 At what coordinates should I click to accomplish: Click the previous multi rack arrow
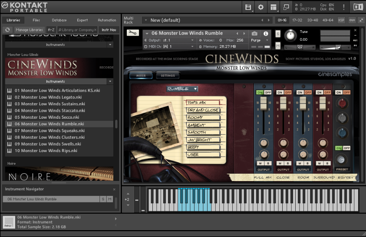(x=262, y=20)
